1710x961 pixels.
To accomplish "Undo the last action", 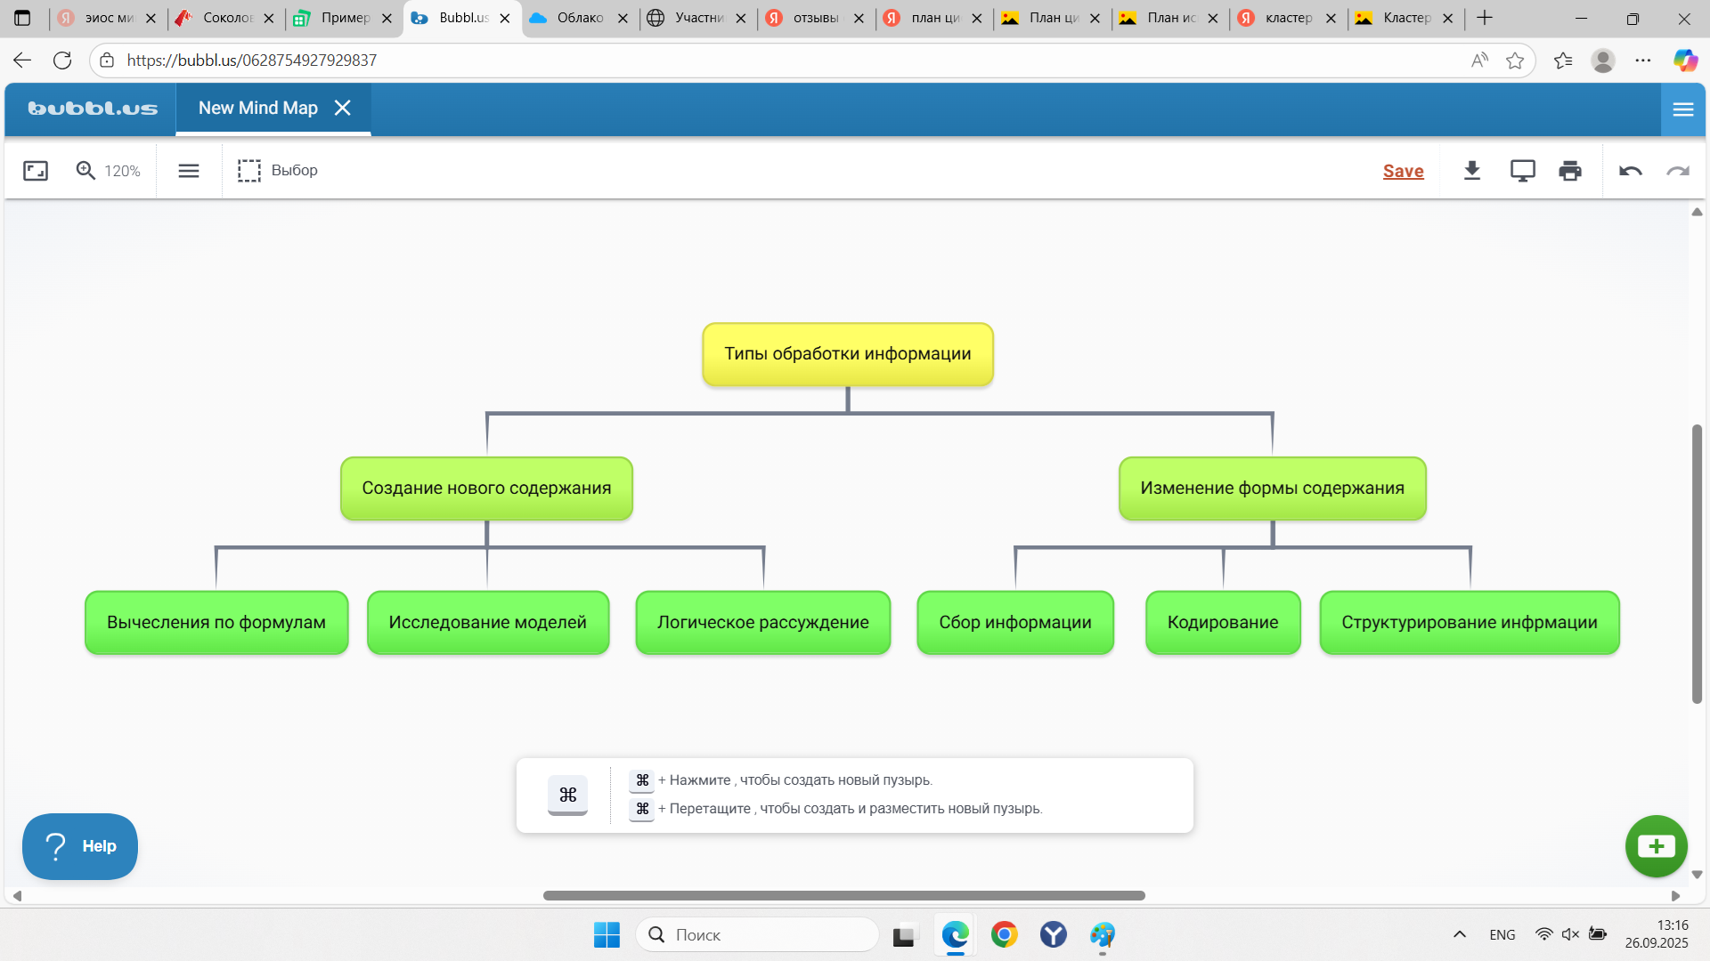I will click(1630, 171).
